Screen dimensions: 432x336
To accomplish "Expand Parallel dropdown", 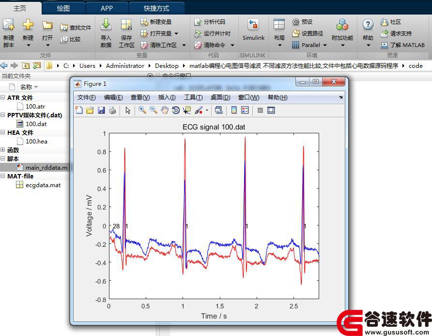I will [x=325, y=45].
